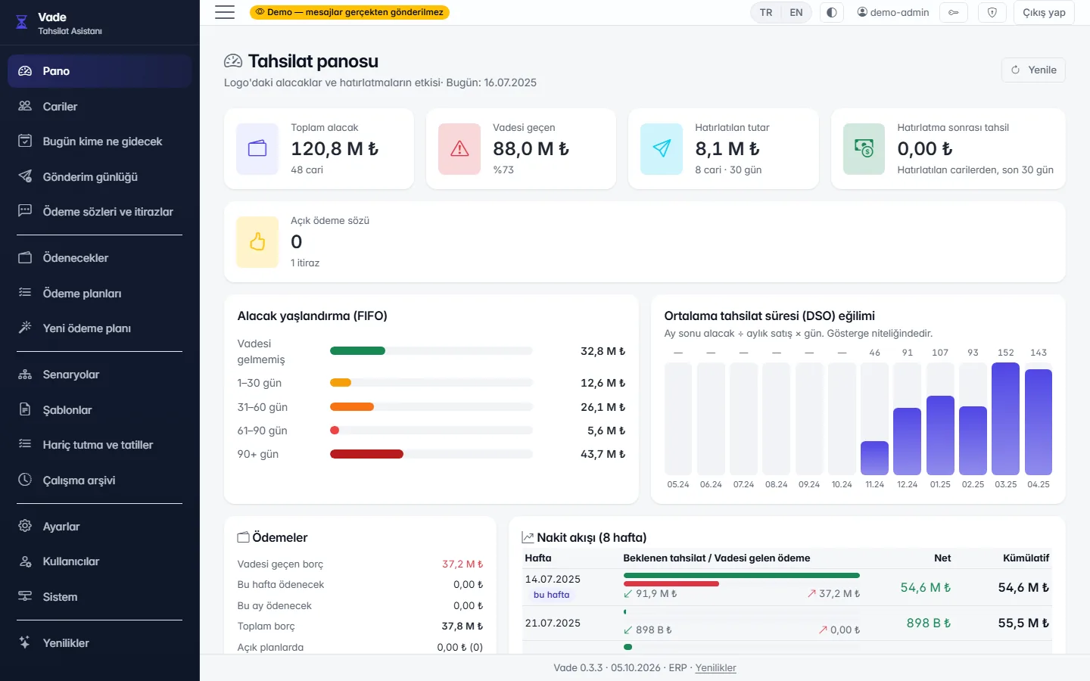The width and height of the screenshot is (1090, 681).
Task: Click the Şablonlar document icon
Action: coord(25,409)
